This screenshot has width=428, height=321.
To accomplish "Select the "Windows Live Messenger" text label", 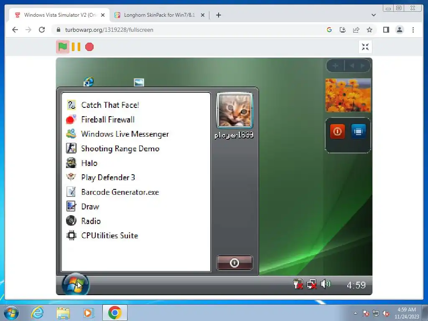I will 125,134.
